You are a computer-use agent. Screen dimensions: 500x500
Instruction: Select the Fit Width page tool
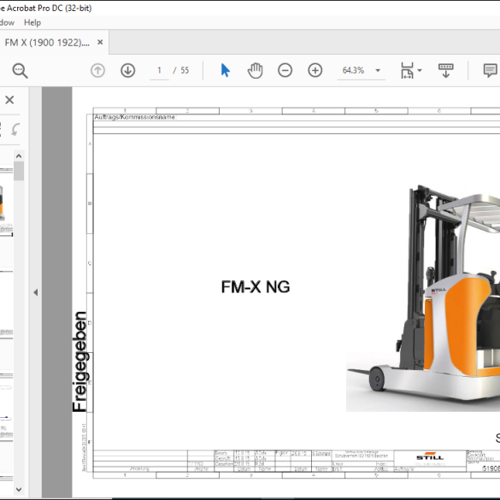pos(407,70)
